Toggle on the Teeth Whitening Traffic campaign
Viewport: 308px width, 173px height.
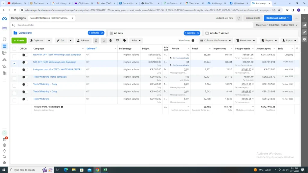(25, 77)
